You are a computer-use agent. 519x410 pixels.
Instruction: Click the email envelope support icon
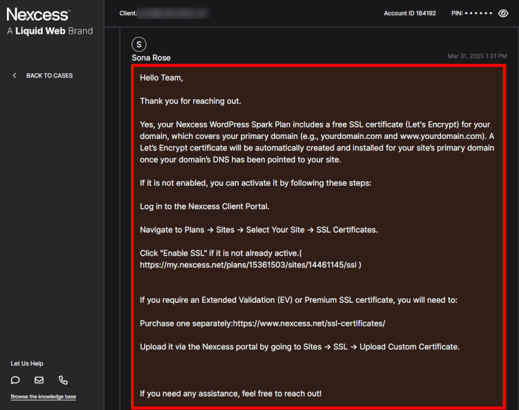tap(39, 380)
